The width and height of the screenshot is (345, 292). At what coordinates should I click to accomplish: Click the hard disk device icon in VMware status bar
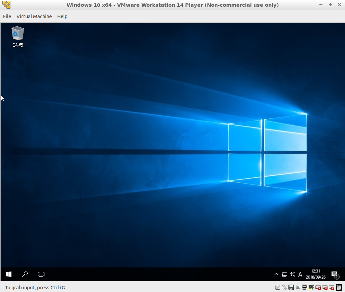click(278, 287)
